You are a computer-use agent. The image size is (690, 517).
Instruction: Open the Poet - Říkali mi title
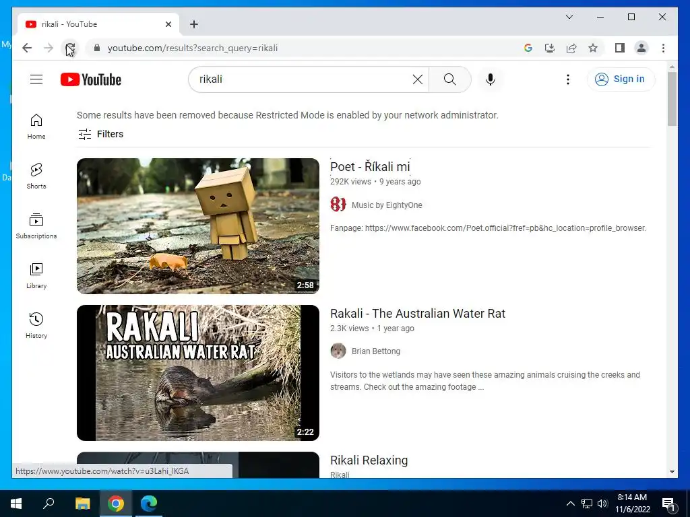pyautogui.click(x=370, y=167)
